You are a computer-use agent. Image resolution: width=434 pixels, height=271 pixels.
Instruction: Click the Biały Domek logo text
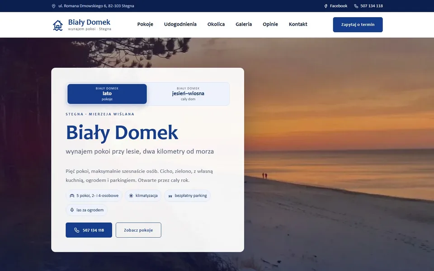(89, 22)
